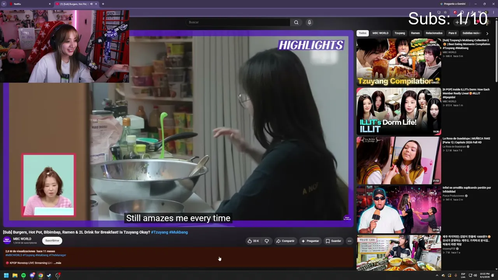Show hidden system tray icons

[x=437, y=276]
